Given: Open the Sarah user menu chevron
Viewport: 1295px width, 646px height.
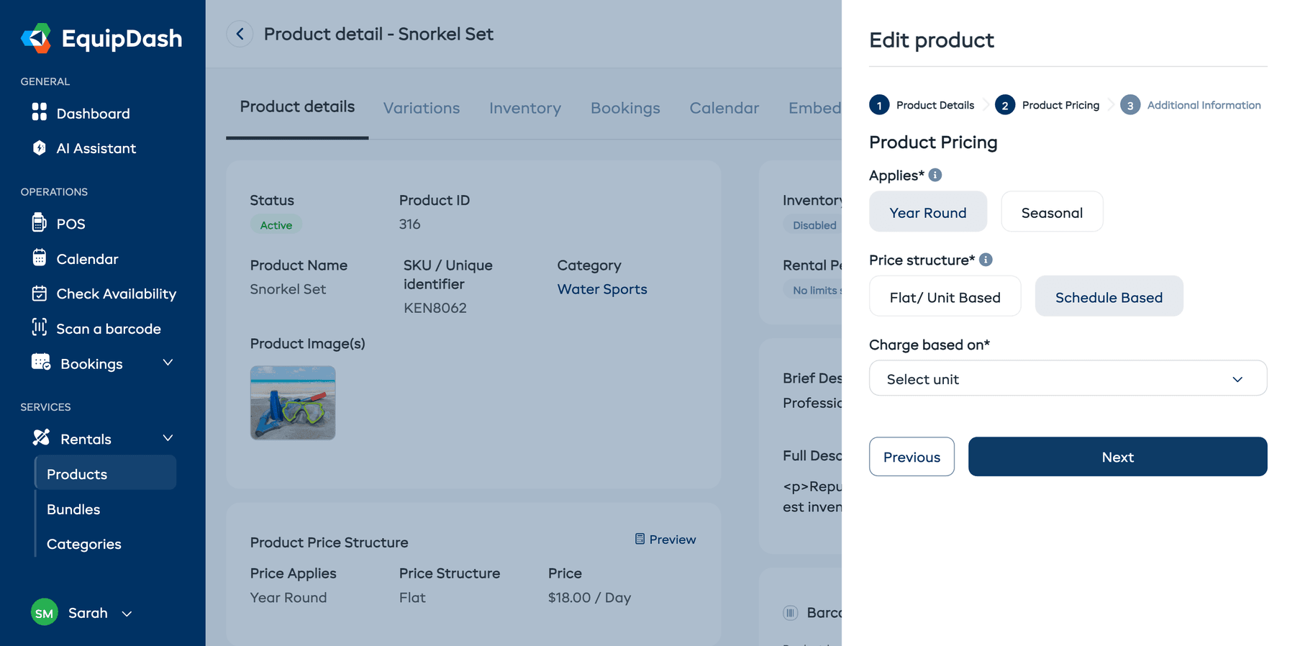Looking at the screenshot, I should click(x=127, y=614).
